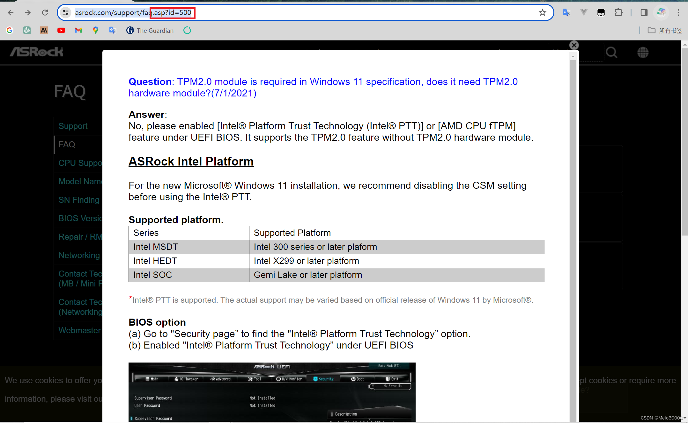Screen dimensions: 688x423
Task: Click the popup's vertical scrollbar
Action: point(573,223)
